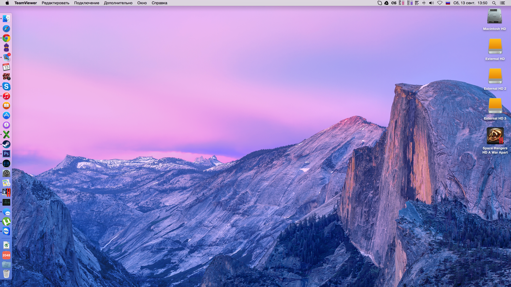511x287 pixels.
Task: Open the Russian flag input source menu
Action: [x=448, y=3]
